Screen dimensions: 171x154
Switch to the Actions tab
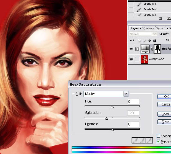tap(169, 28)
